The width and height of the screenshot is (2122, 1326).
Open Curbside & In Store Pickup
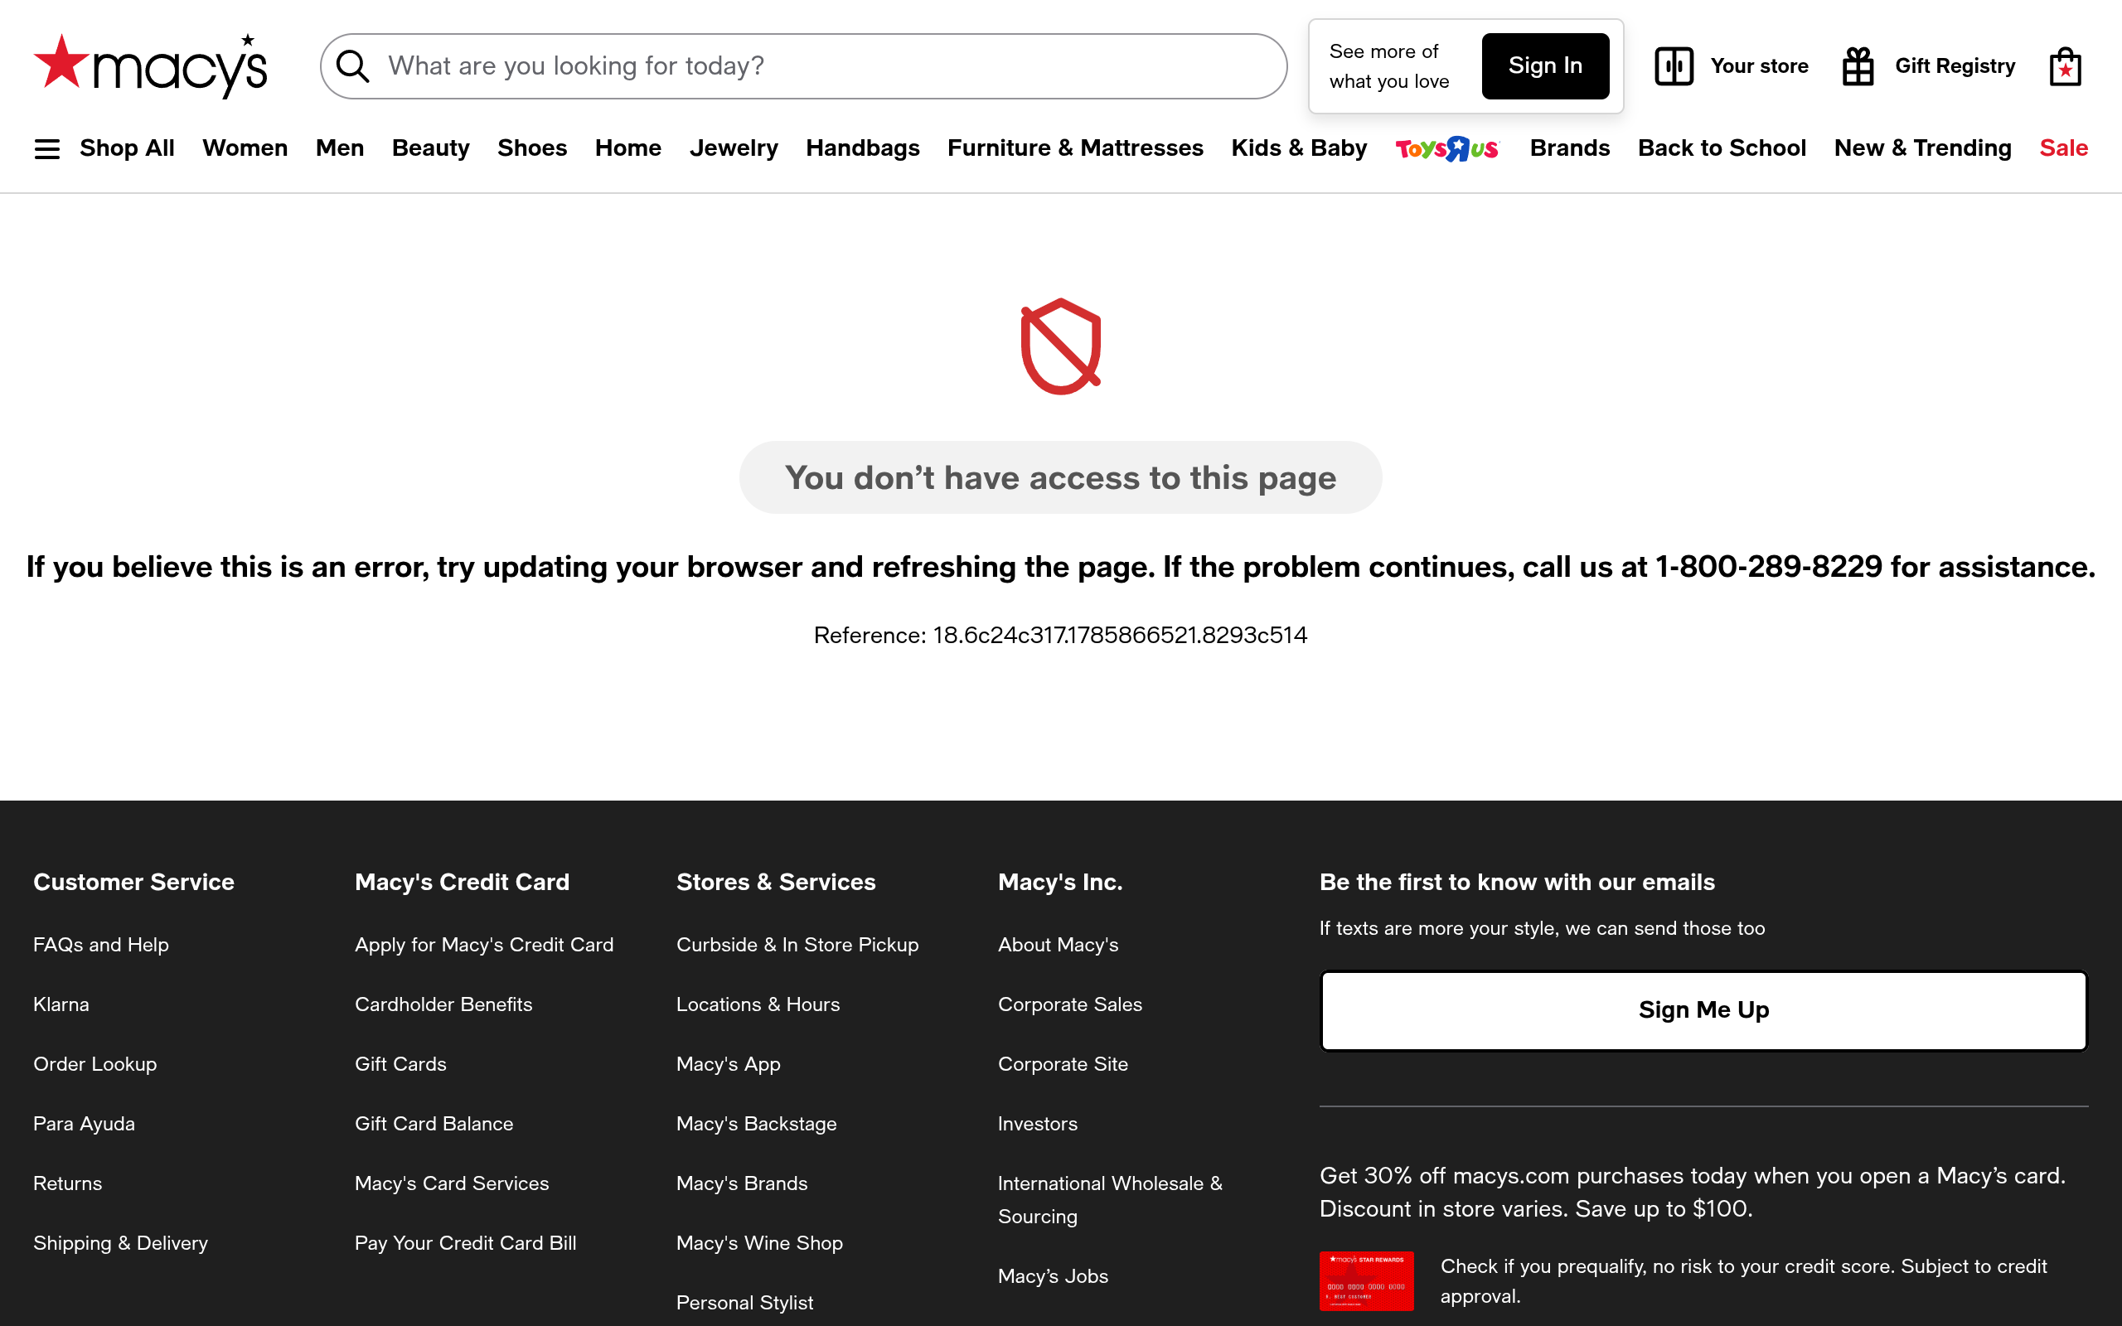tap(797, 945)
